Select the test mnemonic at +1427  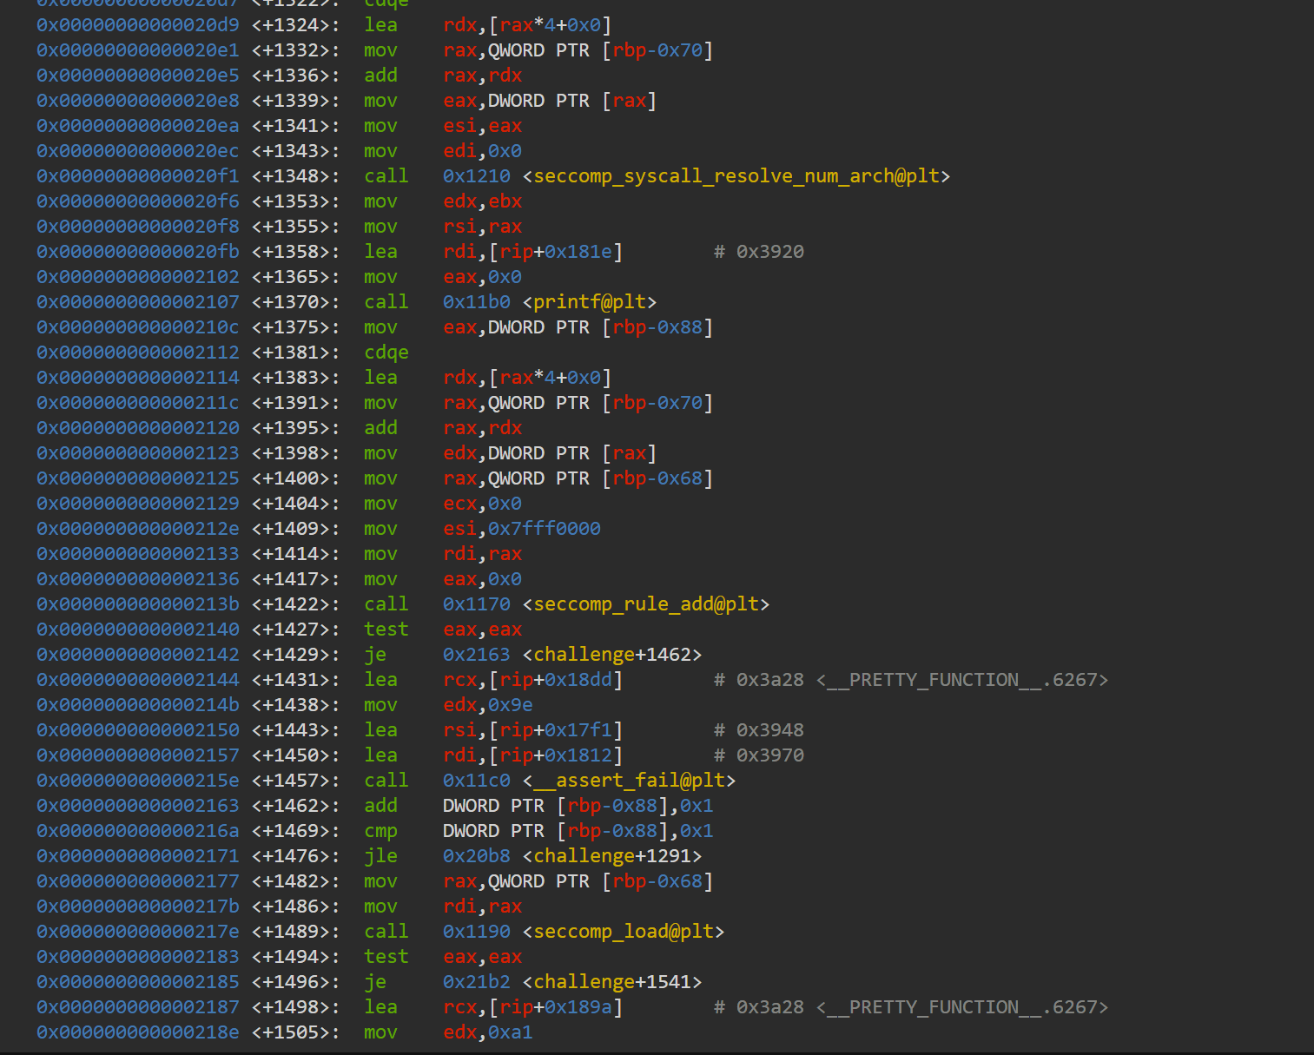[x=386, y=630]
